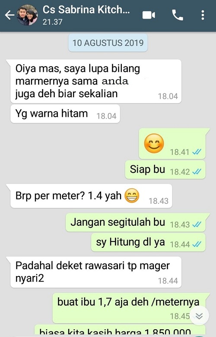
Task: Open the three-dot more options menu
Action: (x=203, y=15)
